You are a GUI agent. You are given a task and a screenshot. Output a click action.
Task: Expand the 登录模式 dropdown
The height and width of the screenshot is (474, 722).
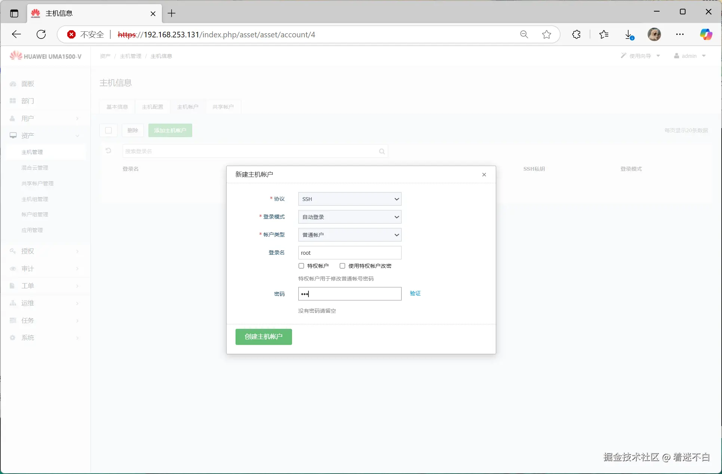coord(350,217)
